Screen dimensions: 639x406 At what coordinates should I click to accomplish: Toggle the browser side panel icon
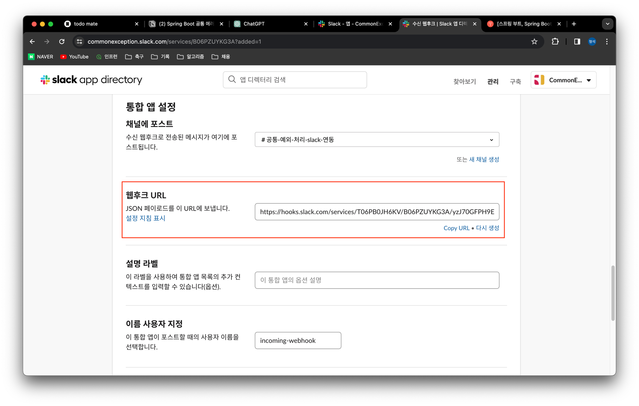[577, 41]
